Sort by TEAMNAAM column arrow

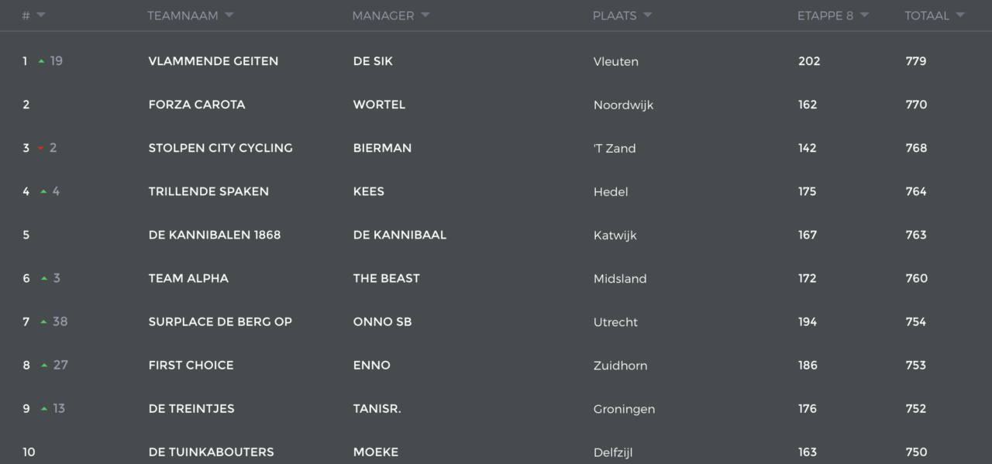[x=229, y=15]
